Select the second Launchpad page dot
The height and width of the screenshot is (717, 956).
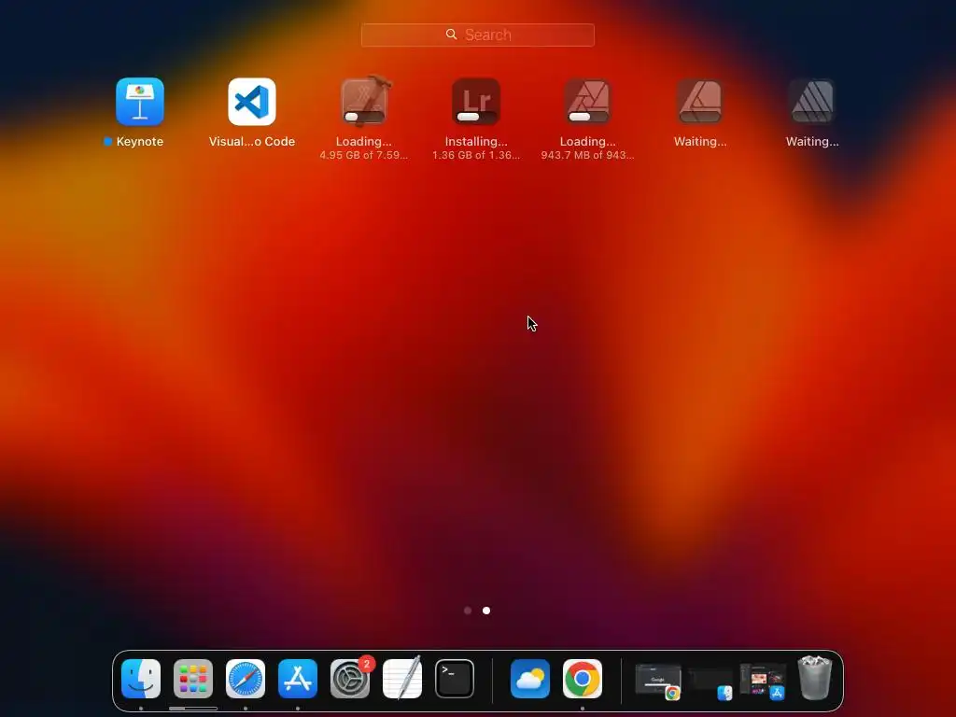tap(486, 611)
